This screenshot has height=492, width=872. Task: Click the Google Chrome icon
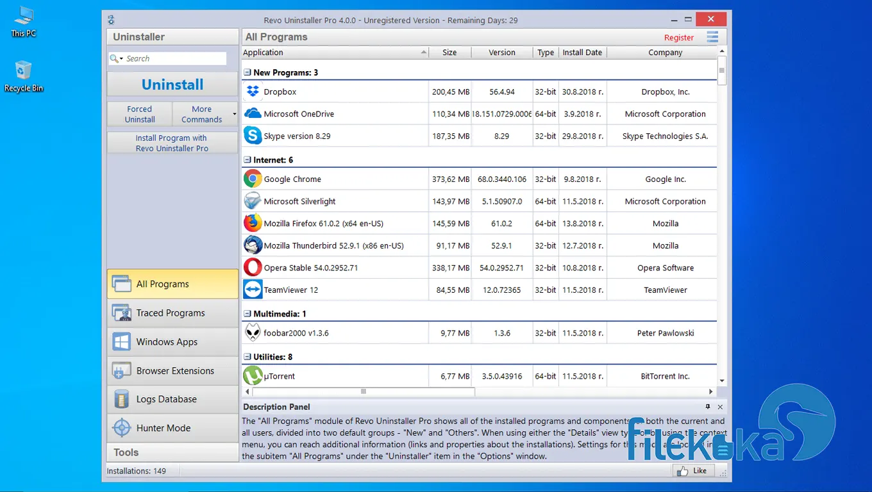pos(253,179)
